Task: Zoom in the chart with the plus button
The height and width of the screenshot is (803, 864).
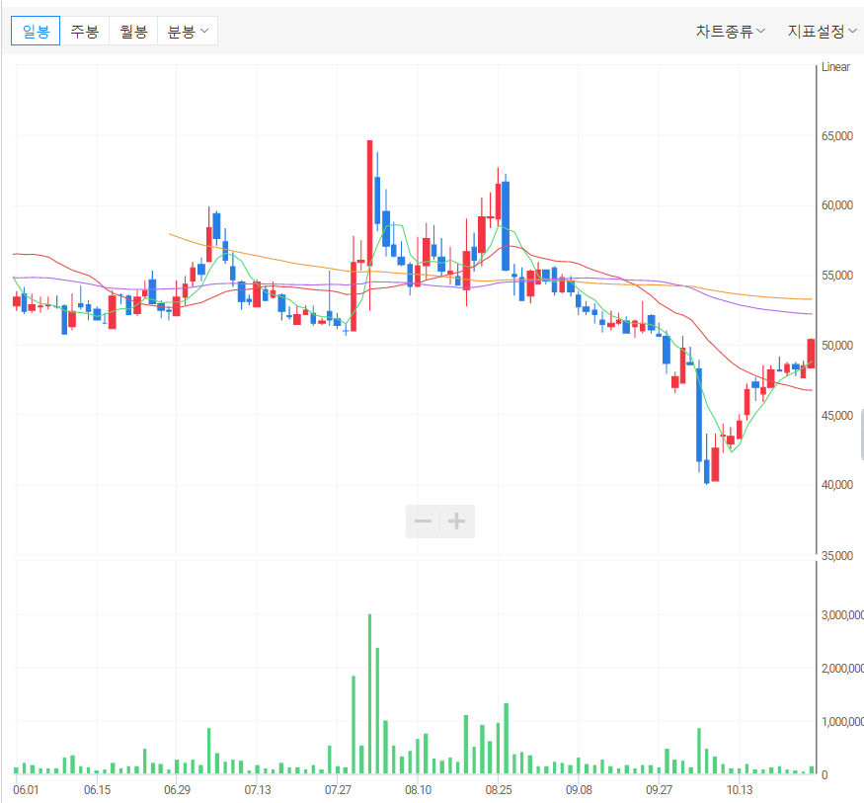Action: click(457, 521)
